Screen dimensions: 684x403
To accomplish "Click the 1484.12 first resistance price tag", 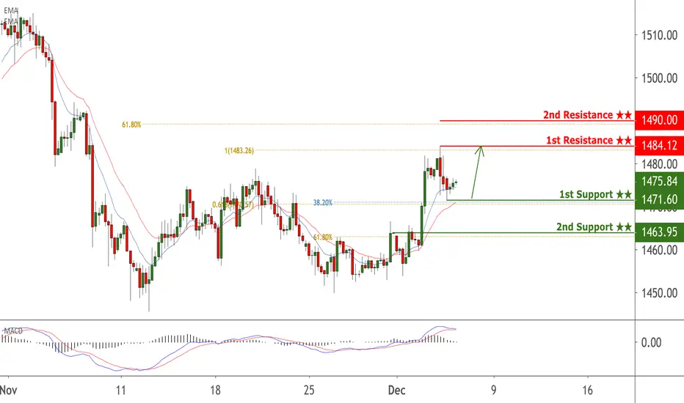I will click(659, 145).
